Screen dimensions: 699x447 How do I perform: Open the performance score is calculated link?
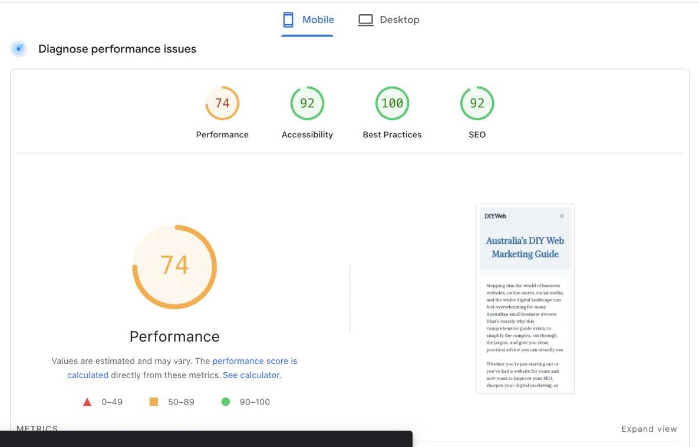(x=255, y=361)
